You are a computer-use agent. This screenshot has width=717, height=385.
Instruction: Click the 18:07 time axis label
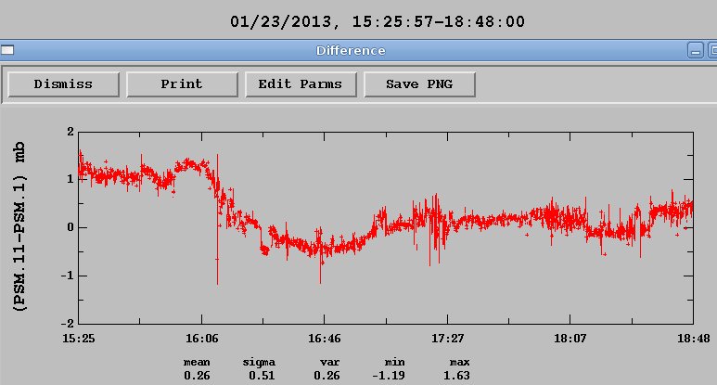[570, 339]
